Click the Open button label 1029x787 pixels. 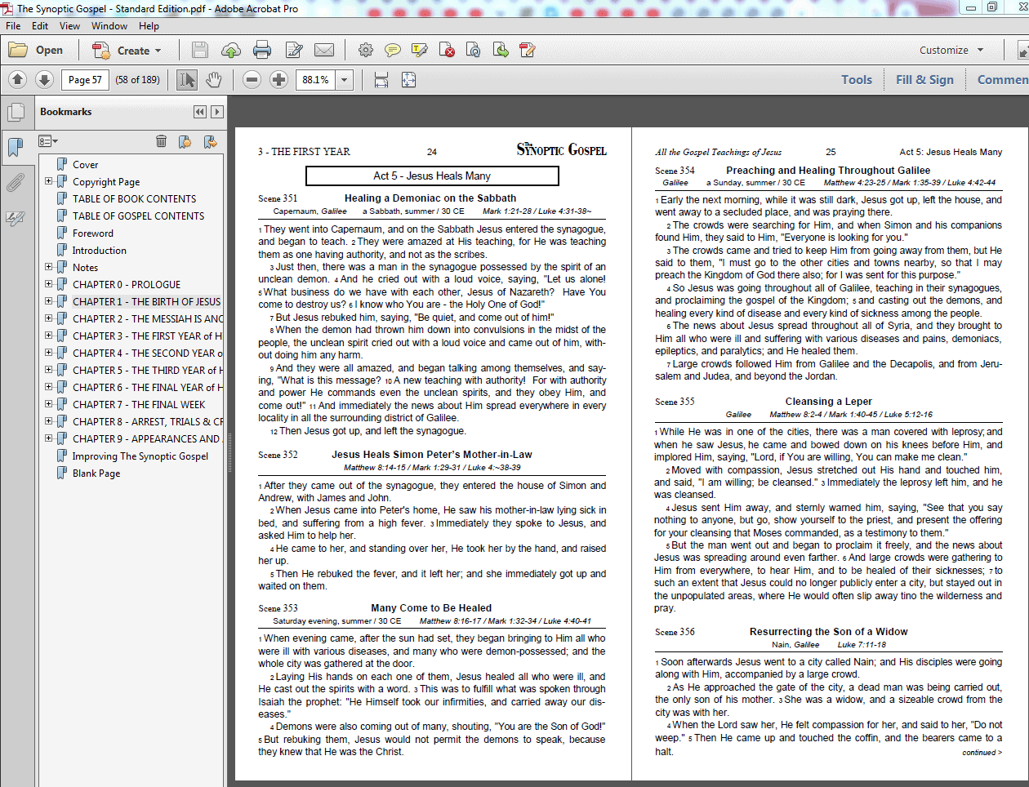49,50
